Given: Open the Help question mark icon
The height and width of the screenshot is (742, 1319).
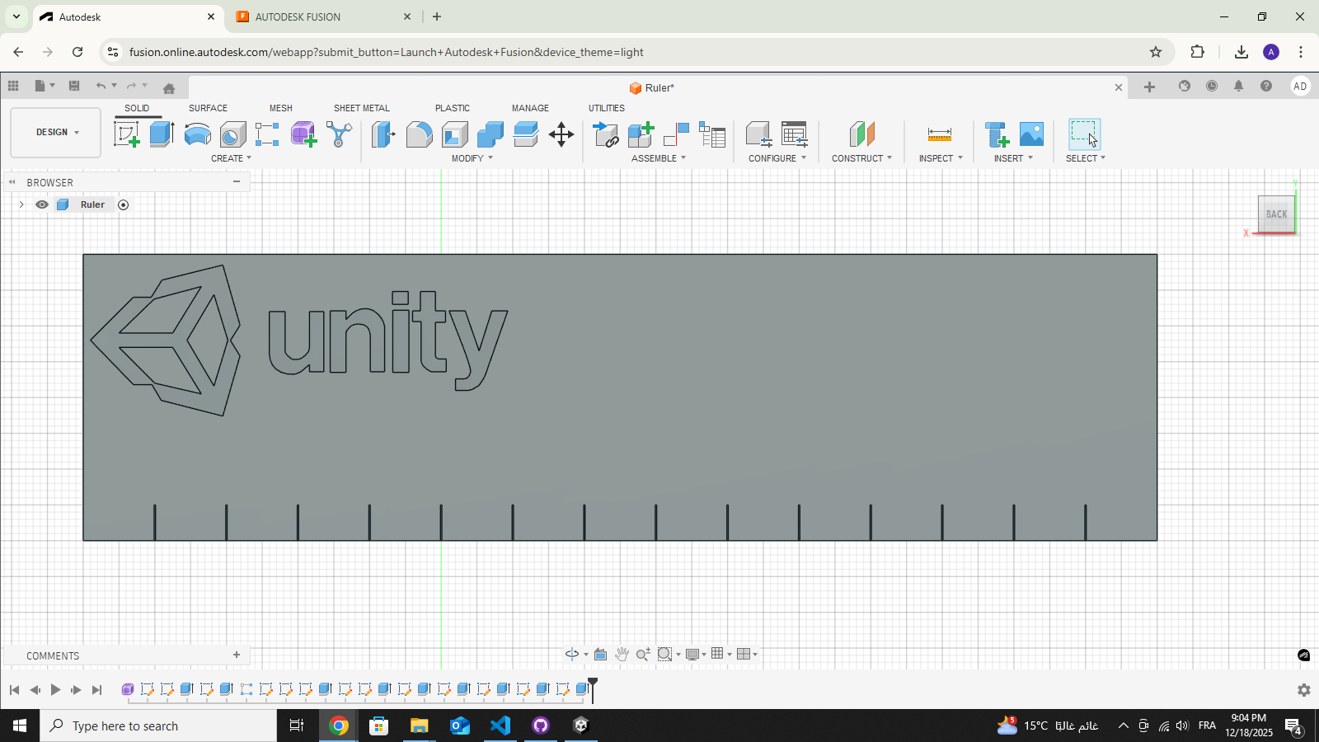Looking at the screenshot, I should tap(1266, 86).
